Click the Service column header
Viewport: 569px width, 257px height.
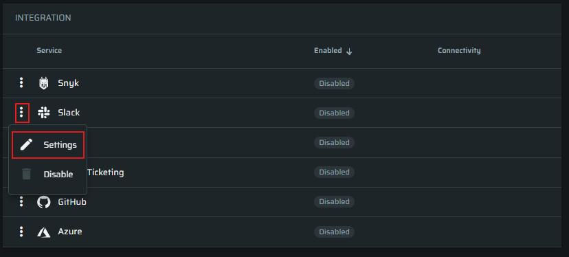(x=49, y=50)
